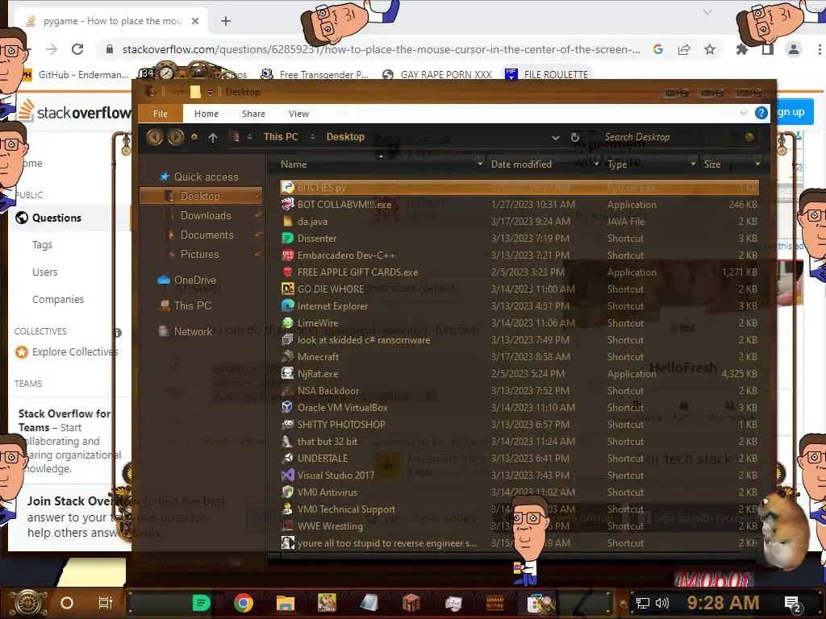Image resolution: width=826 pixels, height=619 pixels.
Task: Reload the Chrome page
Action: 77,49
